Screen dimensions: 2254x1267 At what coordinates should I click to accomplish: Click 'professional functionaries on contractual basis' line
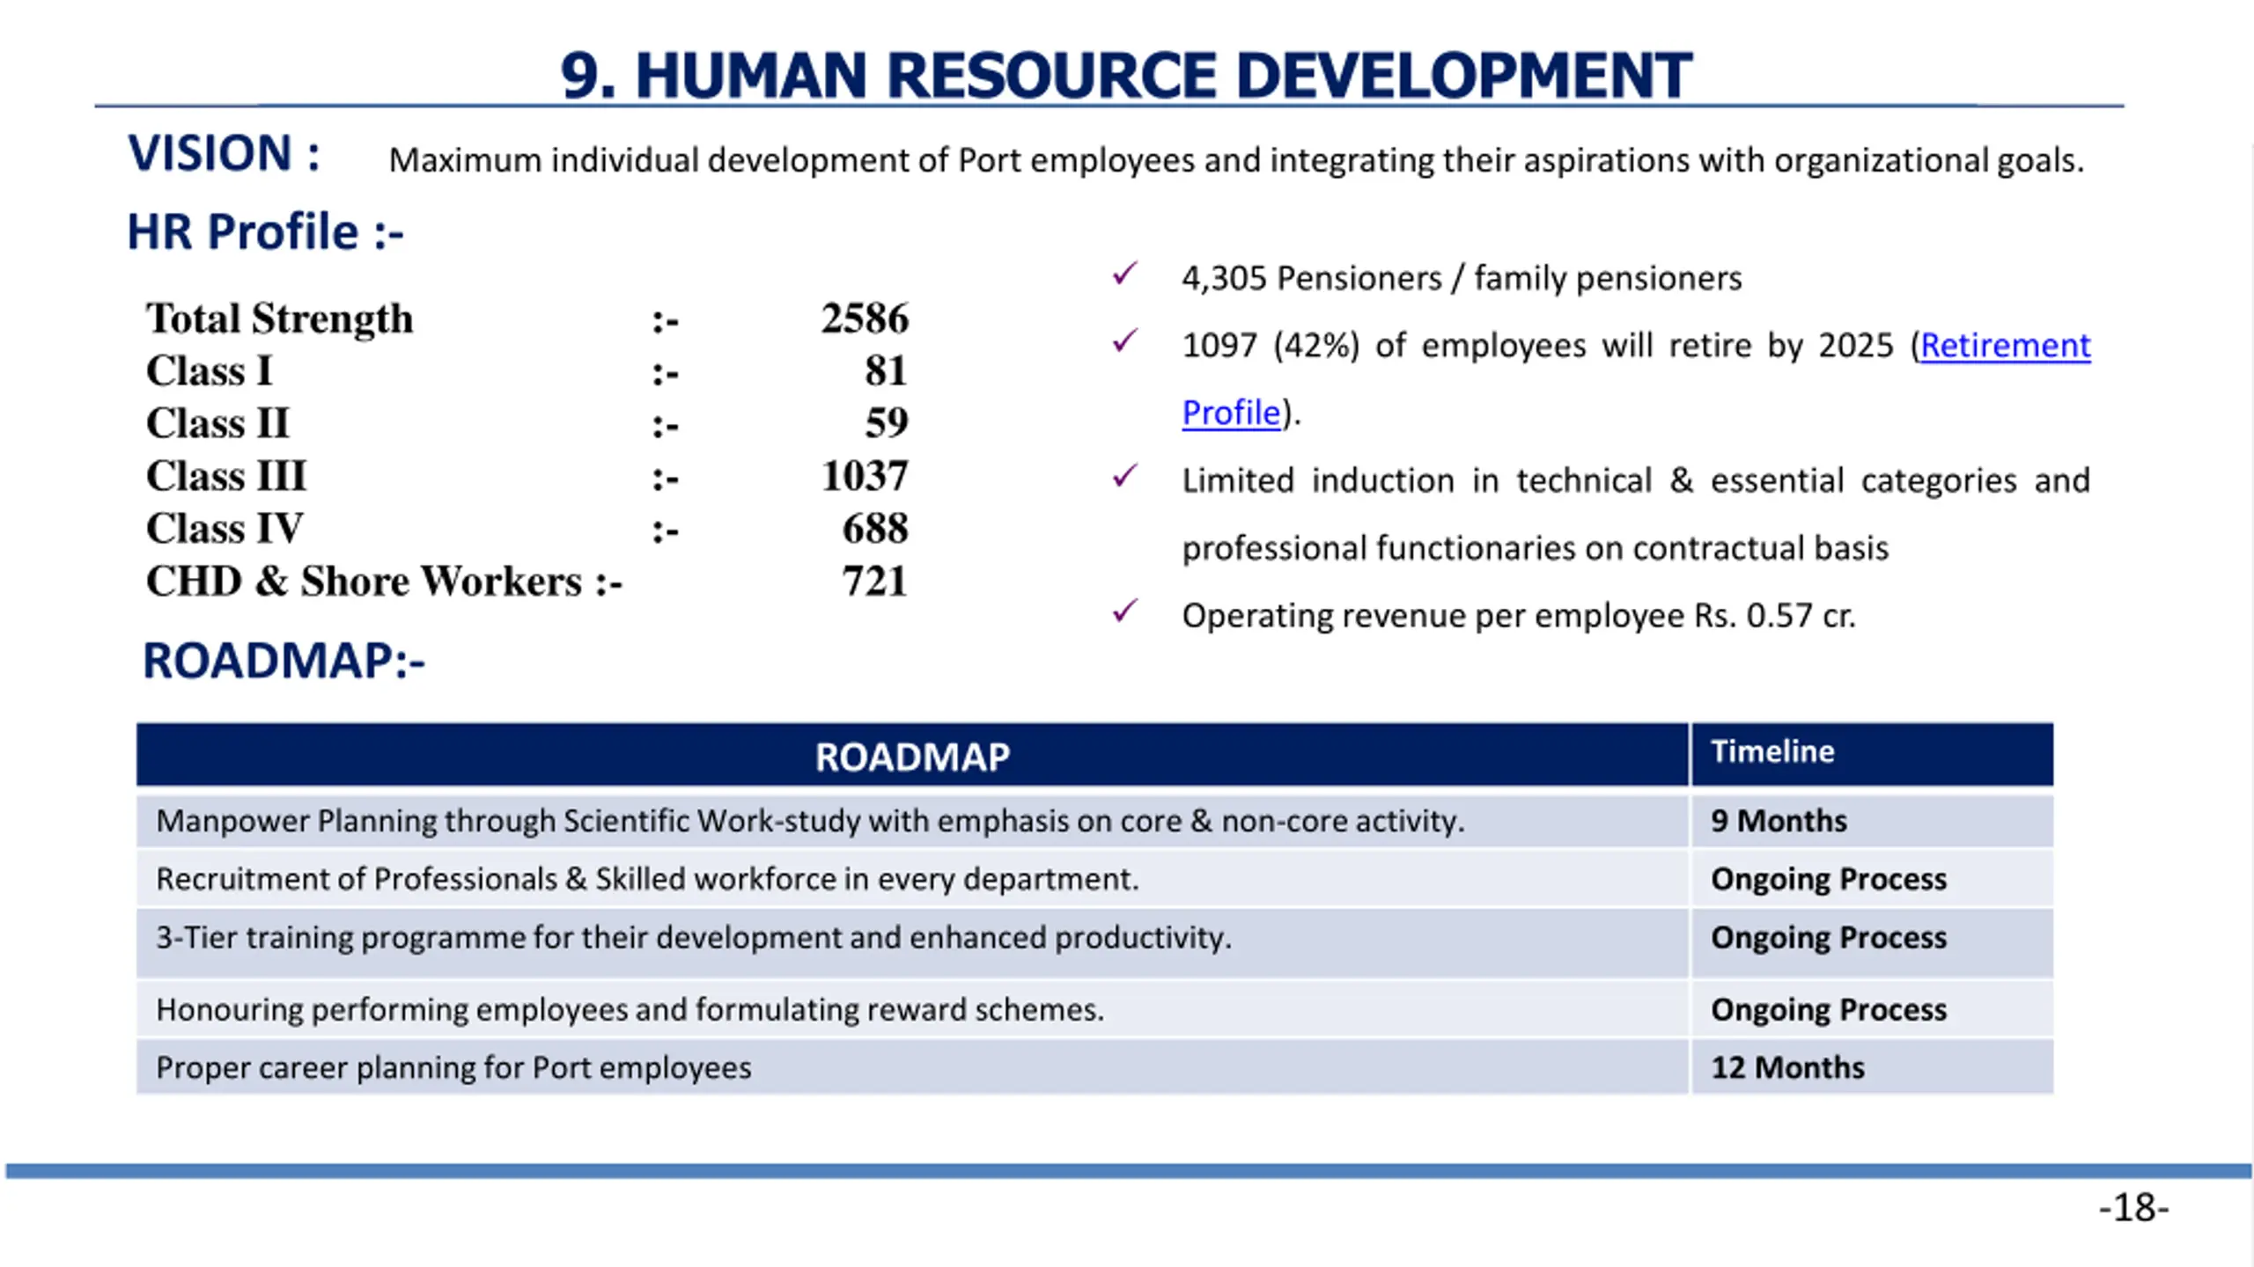pos(1536,548)
